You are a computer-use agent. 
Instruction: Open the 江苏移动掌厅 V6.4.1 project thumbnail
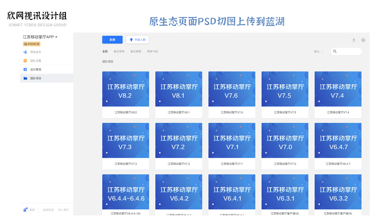[232, 192]
